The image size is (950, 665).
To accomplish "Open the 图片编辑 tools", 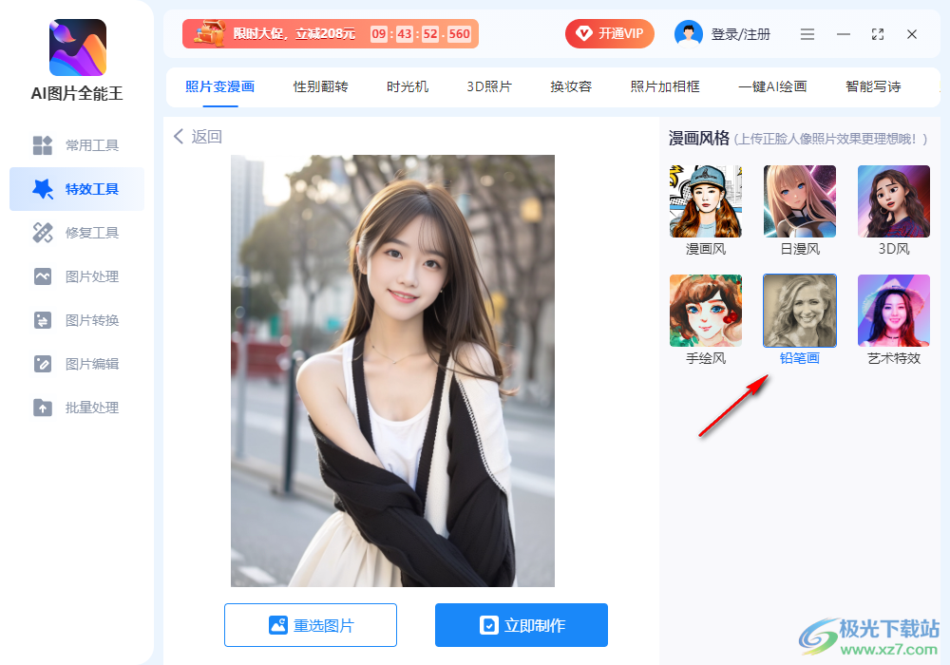I will 76,364.
